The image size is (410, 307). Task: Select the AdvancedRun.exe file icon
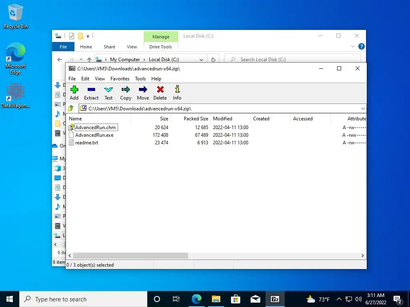[71, 135]
